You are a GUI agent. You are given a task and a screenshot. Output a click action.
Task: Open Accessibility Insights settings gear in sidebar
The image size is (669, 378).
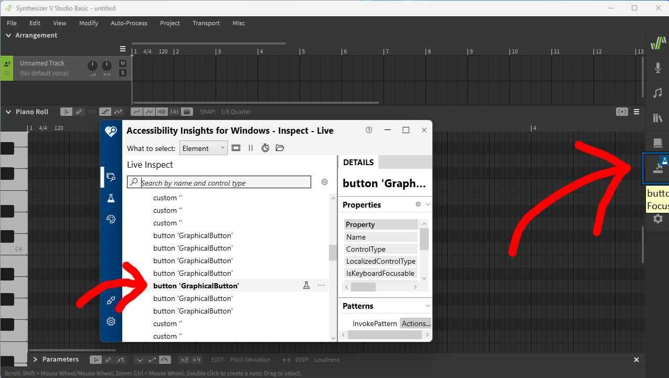coord(111,321)
